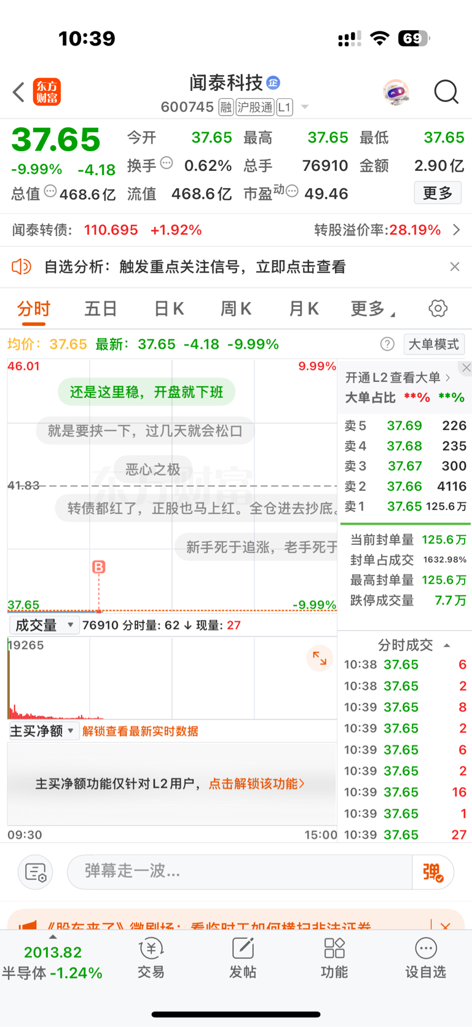The width and height of the screenshot is (472, 1027).
Task: Tap the question mark help icon
Action: coord(387,344)
